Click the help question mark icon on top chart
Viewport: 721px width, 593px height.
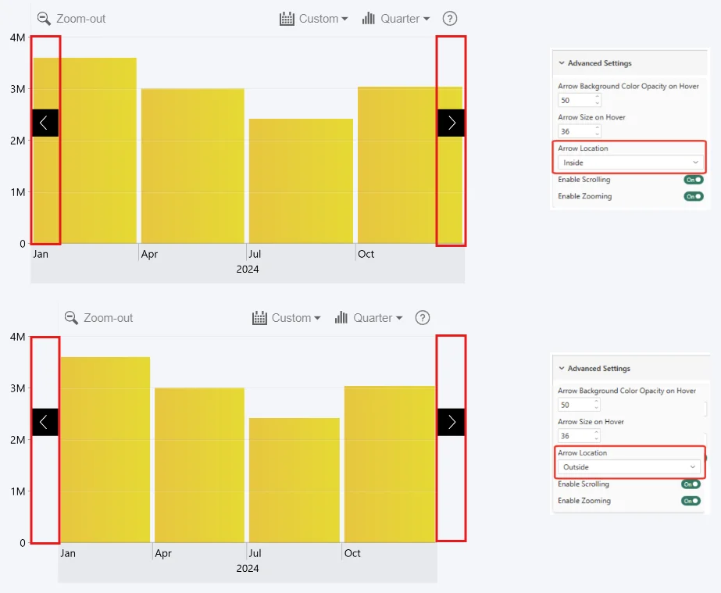click(449, 19)
